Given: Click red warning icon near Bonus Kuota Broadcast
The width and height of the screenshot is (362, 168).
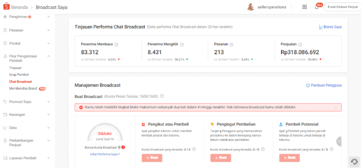Looking at the screenshot, I should coord(123,147).
